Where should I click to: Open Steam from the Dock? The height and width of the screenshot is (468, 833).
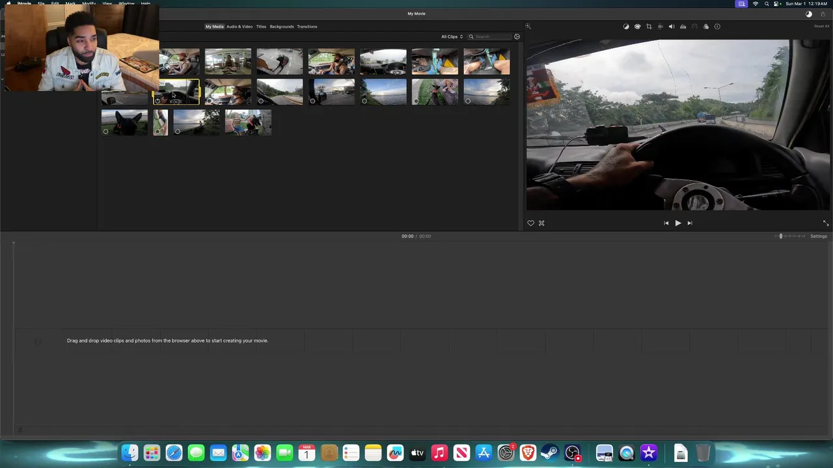(550, 452)
